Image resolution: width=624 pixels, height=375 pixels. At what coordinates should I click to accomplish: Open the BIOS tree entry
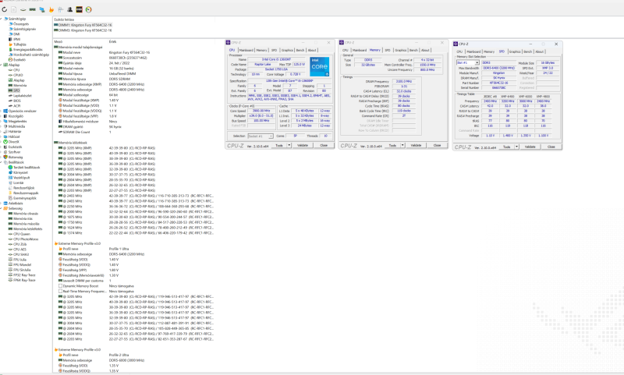[x=16, y=101]
